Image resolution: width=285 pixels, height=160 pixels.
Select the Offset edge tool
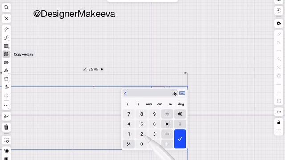coord(6,79)
